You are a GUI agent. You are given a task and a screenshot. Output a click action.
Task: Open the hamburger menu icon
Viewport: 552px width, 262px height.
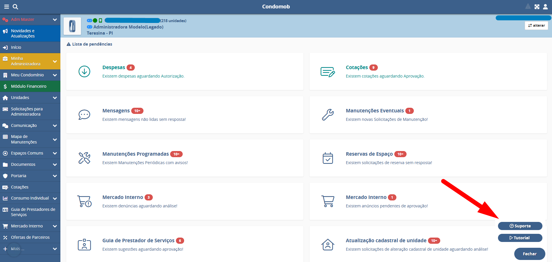pyautogui.click(x=6, y=7)
